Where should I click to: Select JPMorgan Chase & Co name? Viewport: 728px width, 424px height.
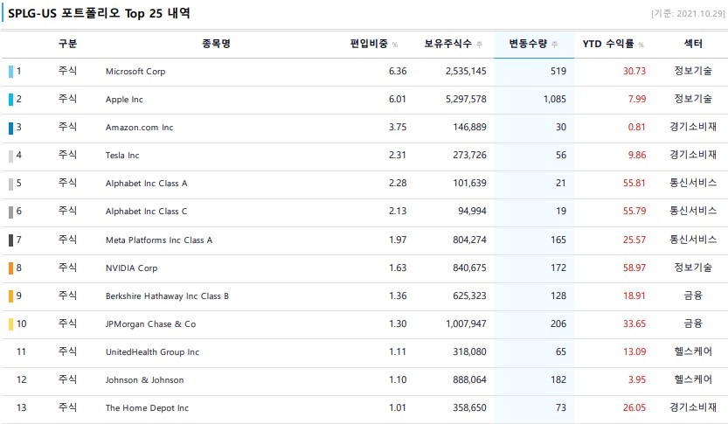click(x=150, y=324)
